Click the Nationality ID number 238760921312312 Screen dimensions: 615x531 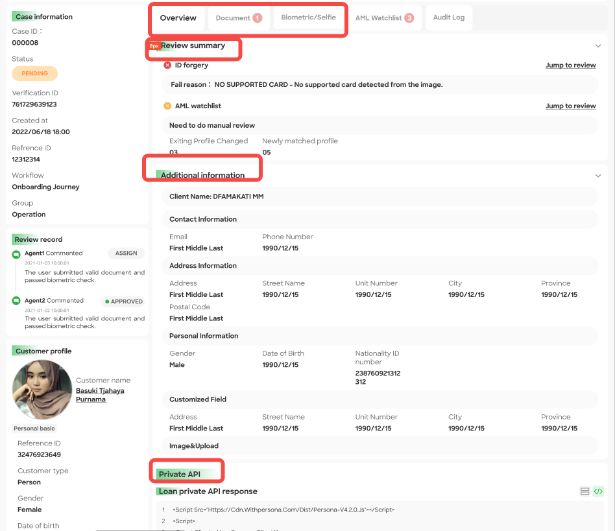pos(378,377)
